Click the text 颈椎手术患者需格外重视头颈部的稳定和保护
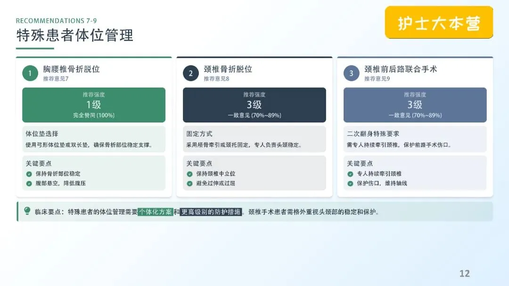The width and height of the screenshot is (509, 286). click(312, 212)
